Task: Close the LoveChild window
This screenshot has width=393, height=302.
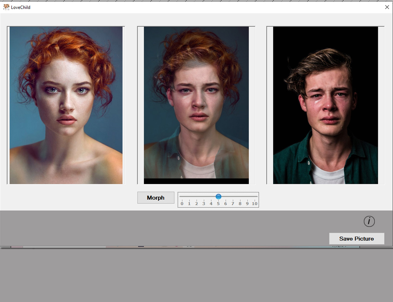Action: click(x=387, y=7)
